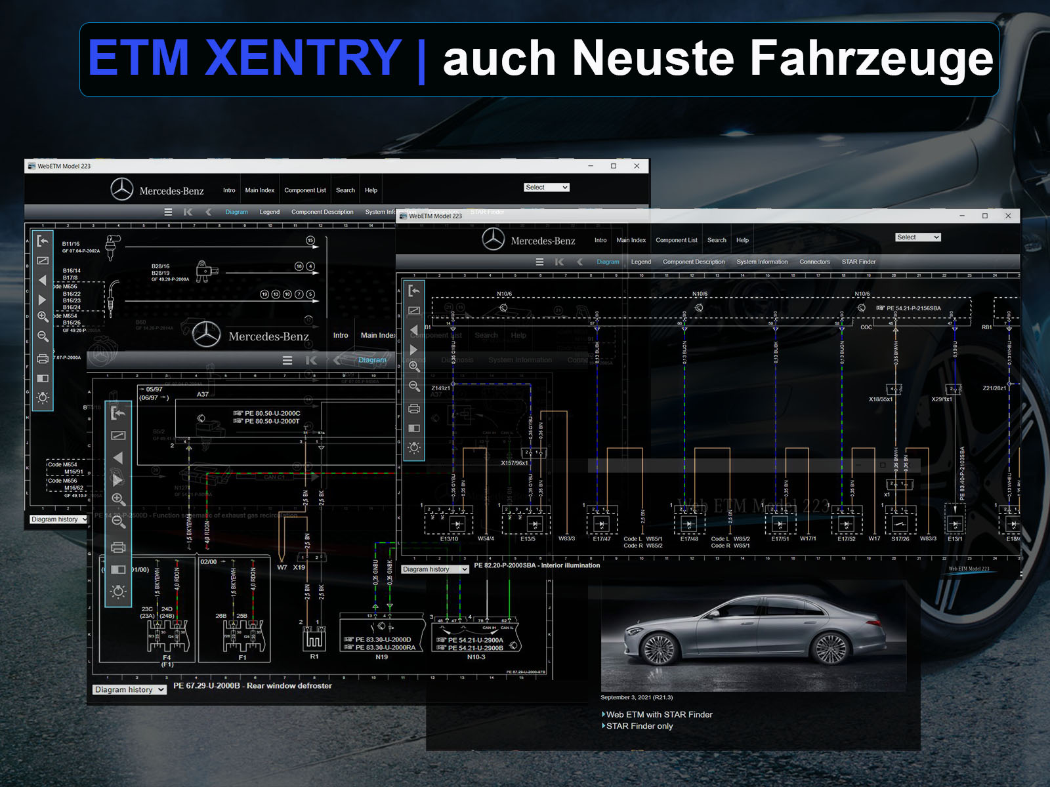1050x787 pixels.
Task: Toggle contrast mode in center overlay toolbar
Action: 118,569
